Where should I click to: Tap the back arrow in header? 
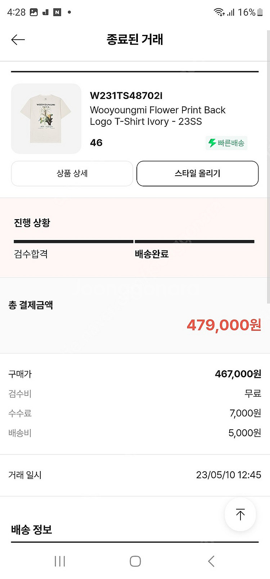click(18, 40)
